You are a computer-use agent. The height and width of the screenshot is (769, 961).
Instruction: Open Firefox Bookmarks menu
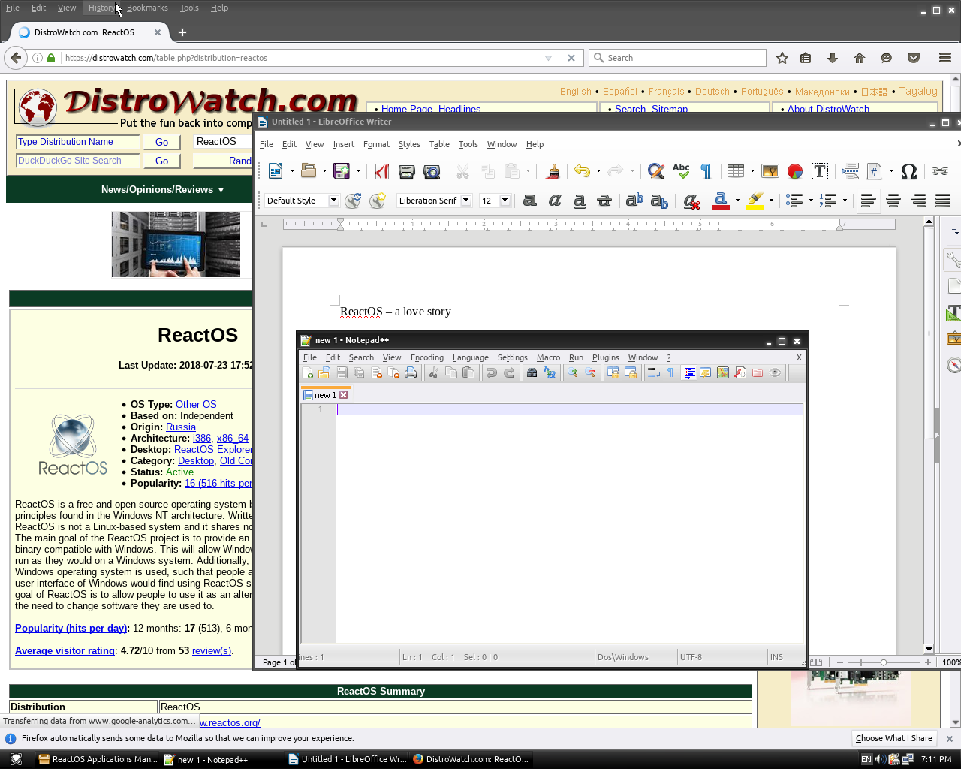point(147,8)
